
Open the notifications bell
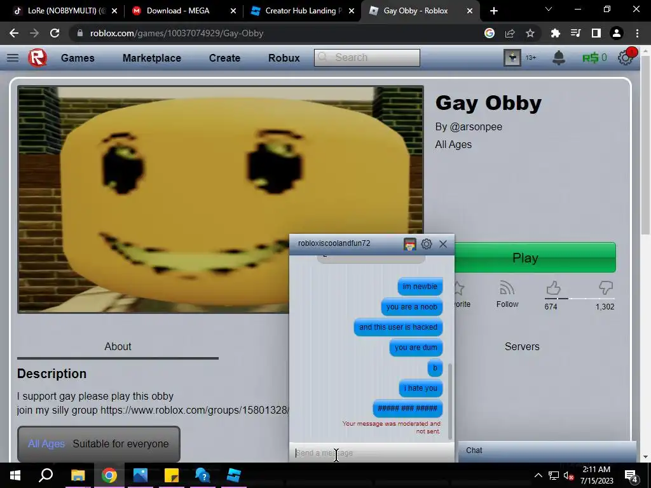[559, 58]
